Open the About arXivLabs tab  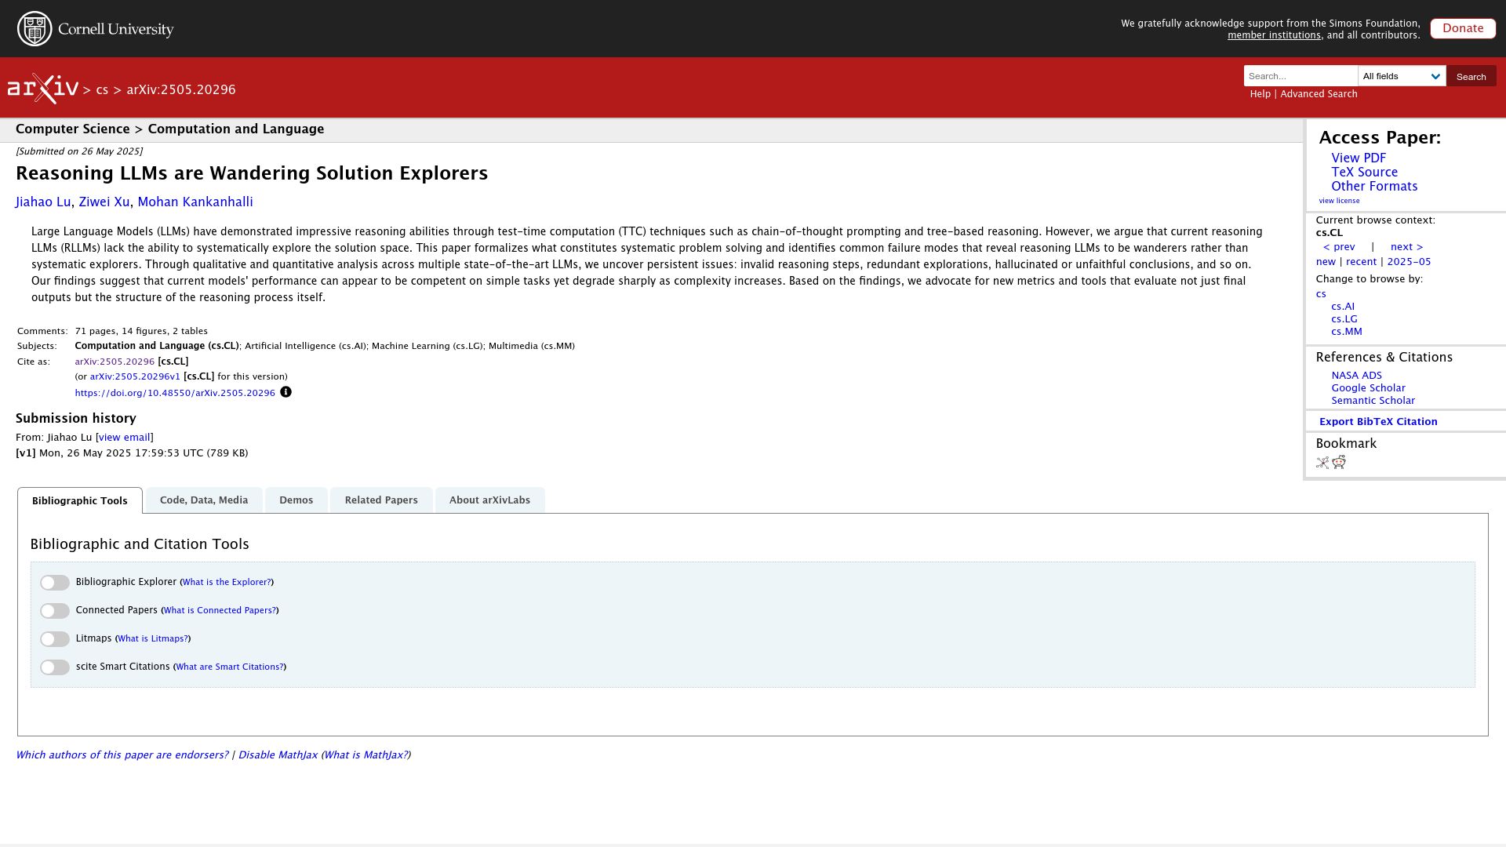click(x=489, y=500)
